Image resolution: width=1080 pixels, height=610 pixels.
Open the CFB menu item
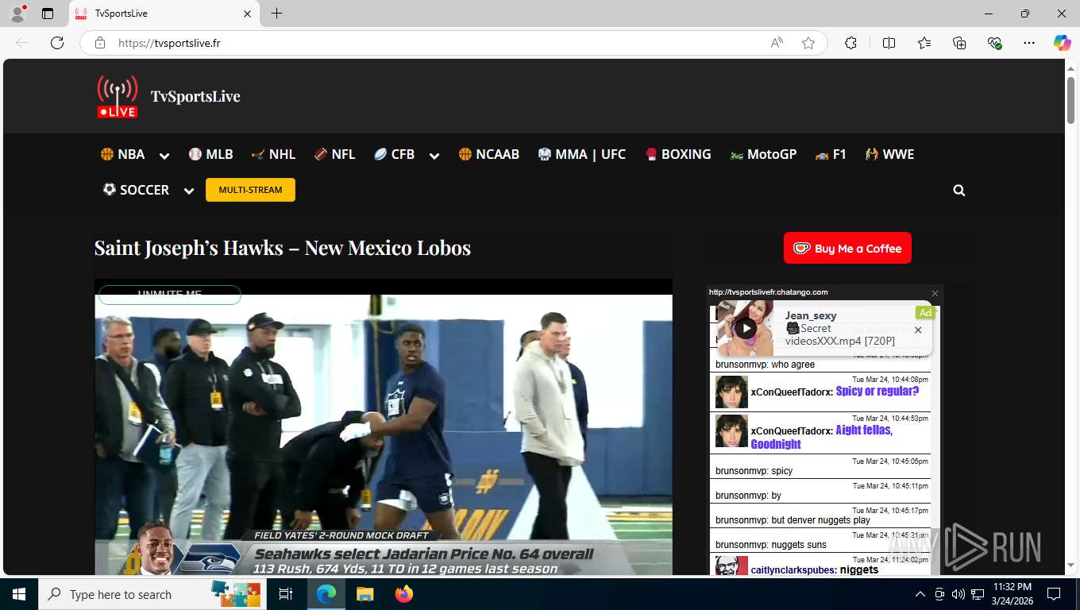[395, 154]
